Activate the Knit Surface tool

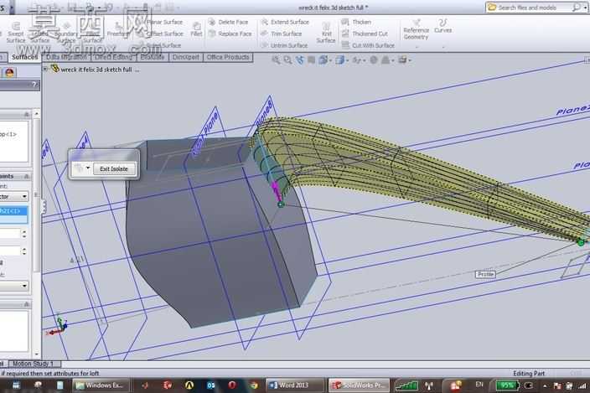326,33
